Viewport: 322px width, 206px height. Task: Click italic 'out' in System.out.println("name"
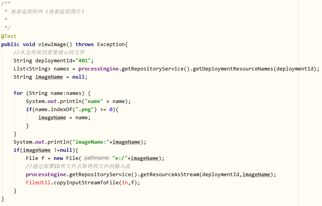pos(52,101)
